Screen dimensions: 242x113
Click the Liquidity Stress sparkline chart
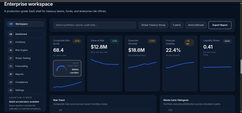pyautogui.click(x=217, y=67)
